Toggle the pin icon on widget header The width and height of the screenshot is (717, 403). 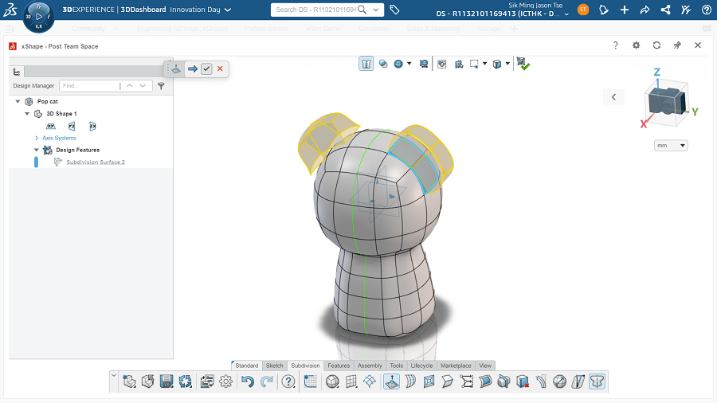click(677, 45)
